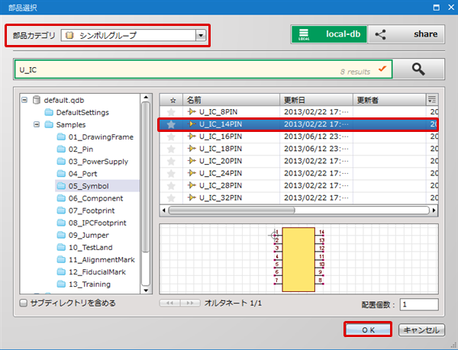Enable サブディレクトリを含める checkbox
The height and width of the screenshot is (350, 458).
click(x=24, y=303)
